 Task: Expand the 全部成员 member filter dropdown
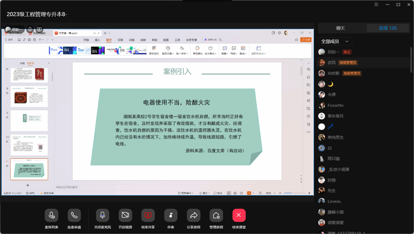(335, 41)
